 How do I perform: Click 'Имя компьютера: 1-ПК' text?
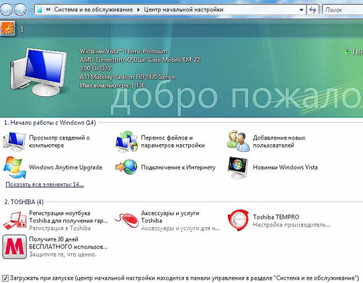[112, 86]
